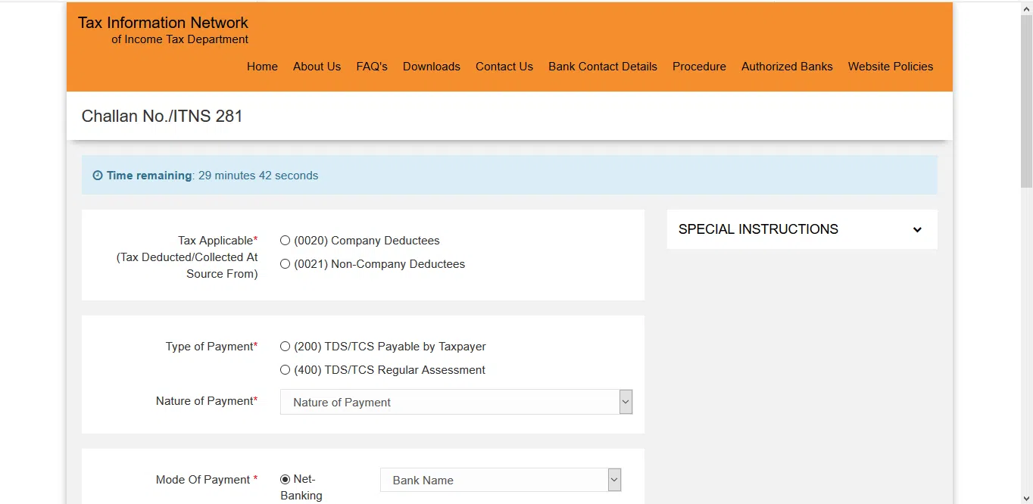
Task: Open the Authorized Banks page
Action: [787, 67]
